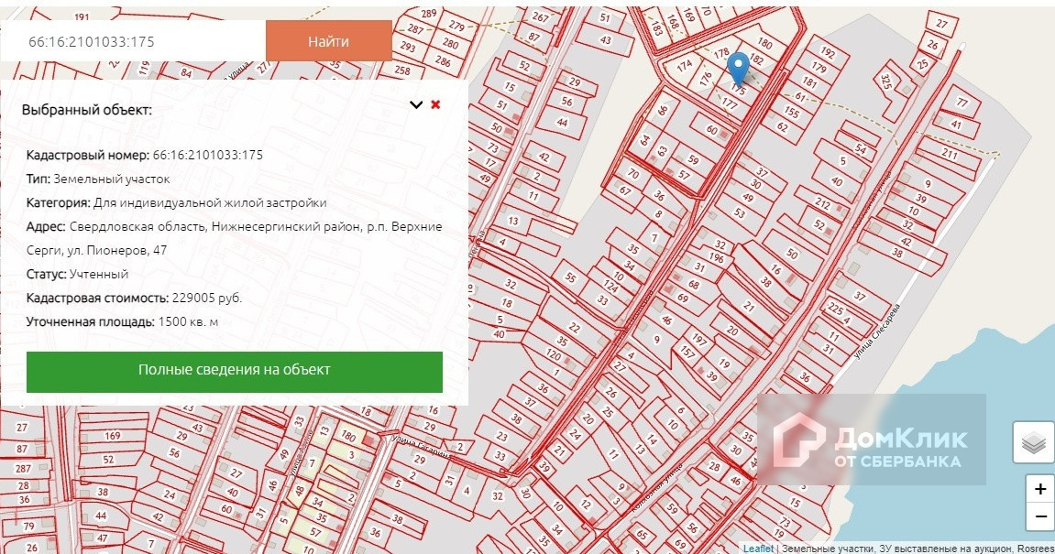1055x554 pixels.
Task: Click parcel 169 at the lower left
Action: point(113,436)
